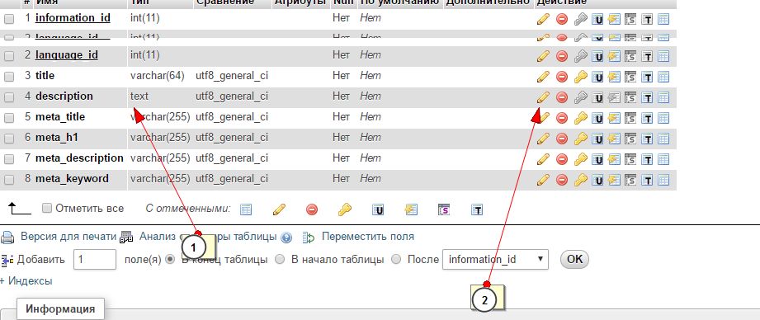Add fulltext index on meta_title

pyautogui.click(x=647, y=118)
